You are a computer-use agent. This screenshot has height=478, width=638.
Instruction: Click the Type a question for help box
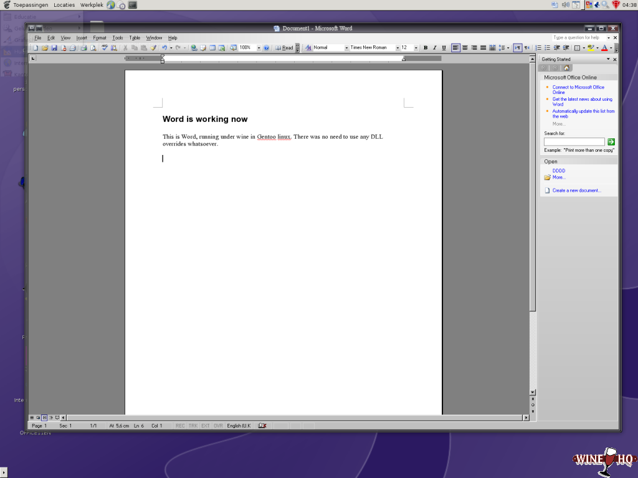click(x=579, y=37)
